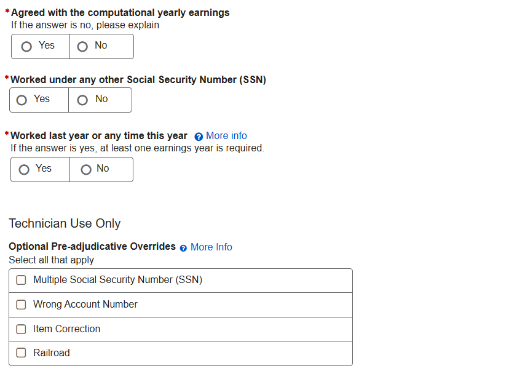The height and width of the screenshot is (371, 517).
Task: Tick the Item Correction checkbox
Action: (22, 329)
